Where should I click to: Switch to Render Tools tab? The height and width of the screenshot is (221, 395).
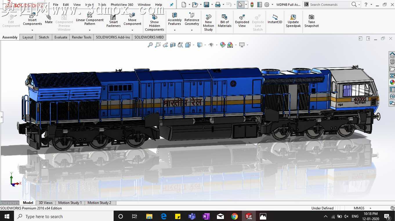[x=81, y=37]
